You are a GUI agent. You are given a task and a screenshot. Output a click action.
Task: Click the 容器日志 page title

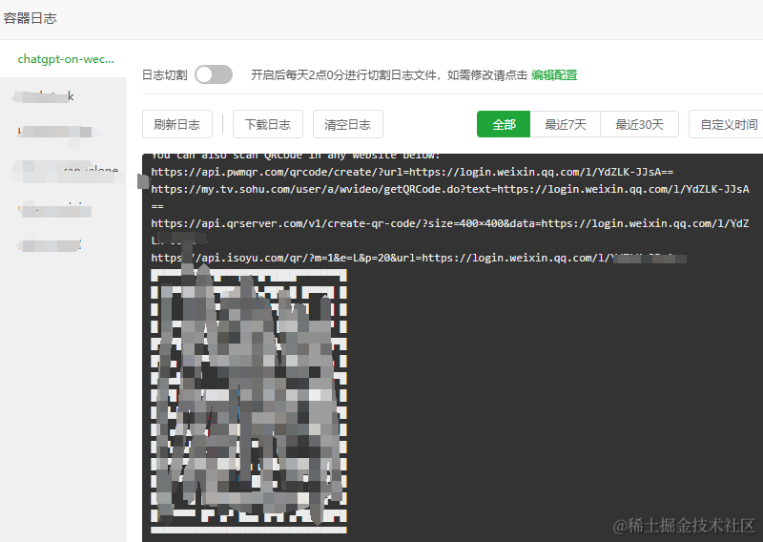[31, 18]
